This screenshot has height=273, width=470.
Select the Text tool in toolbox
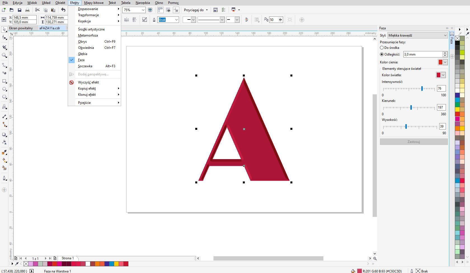4,107
